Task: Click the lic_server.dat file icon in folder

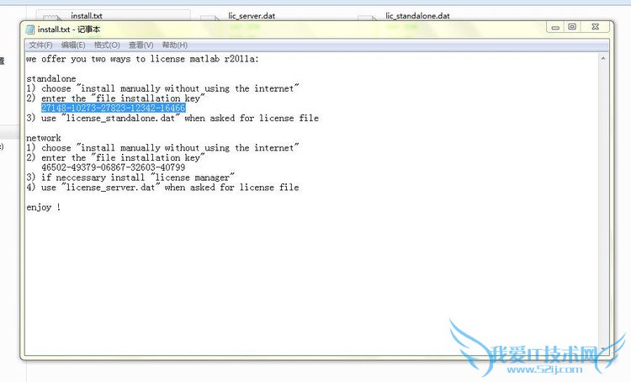Action: 209,18
